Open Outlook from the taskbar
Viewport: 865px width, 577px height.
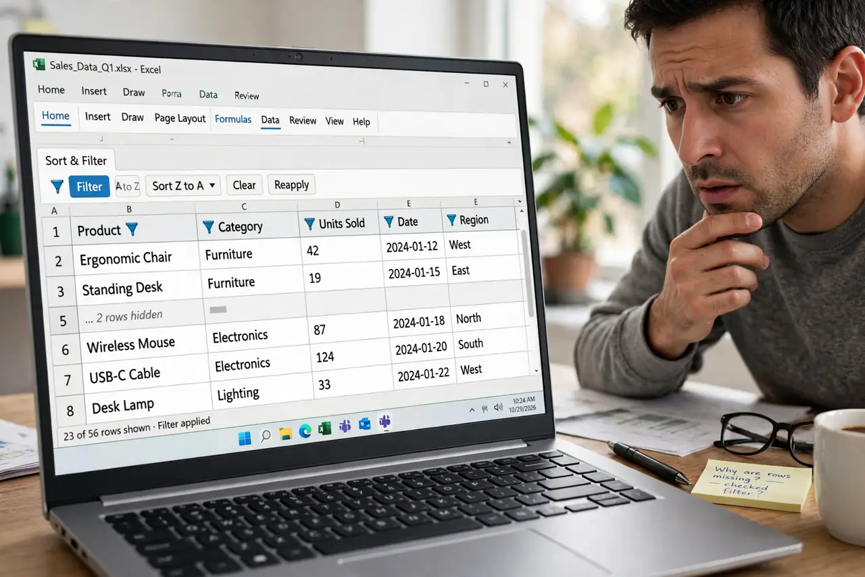[365, 424]
